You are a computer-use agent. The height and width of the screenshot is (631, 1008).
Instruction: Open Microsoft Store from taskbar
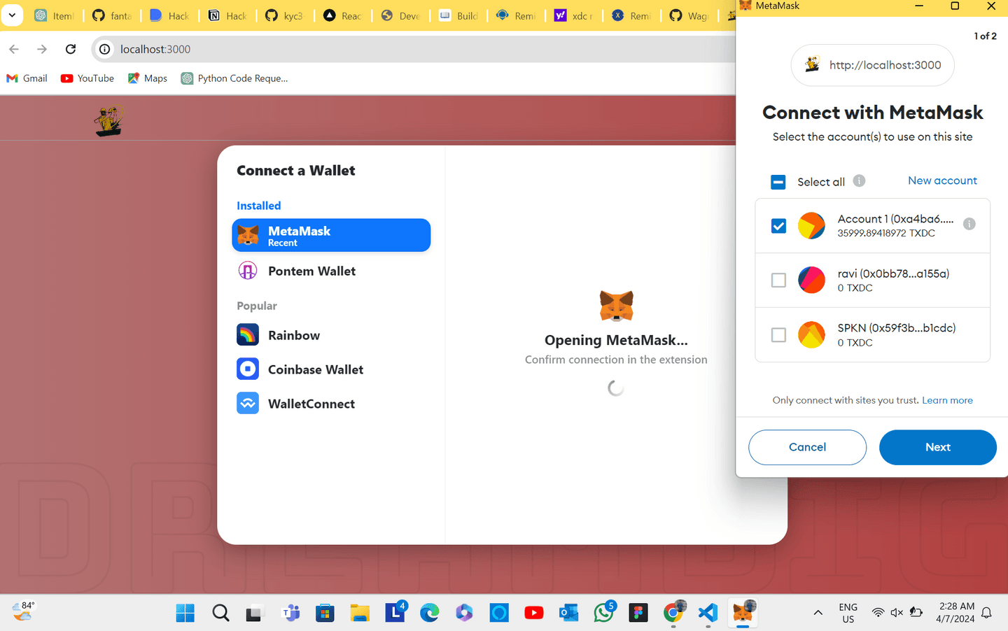[325, 614]
